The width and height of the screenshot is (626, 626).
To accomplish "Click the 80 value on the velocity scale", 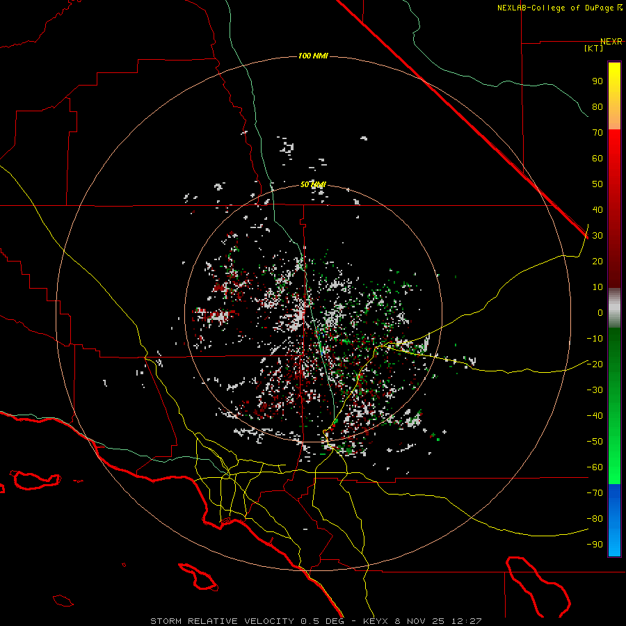I will [x=597, y=106].
